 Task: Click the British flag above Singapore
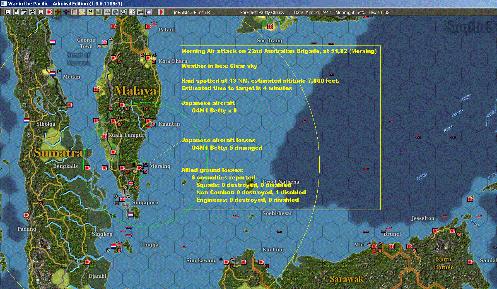131,184
